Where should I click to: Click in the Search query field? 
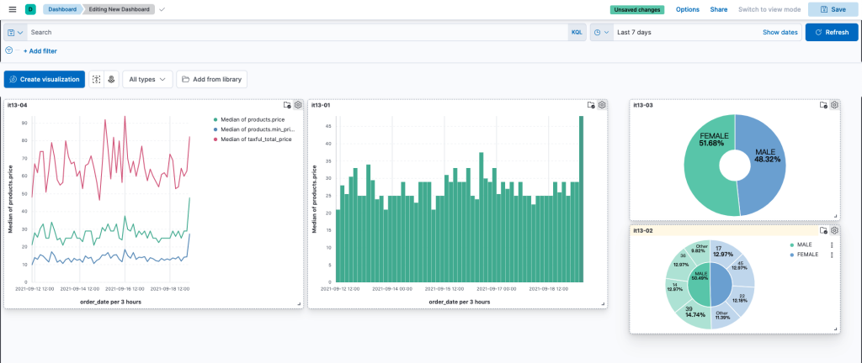297,33
